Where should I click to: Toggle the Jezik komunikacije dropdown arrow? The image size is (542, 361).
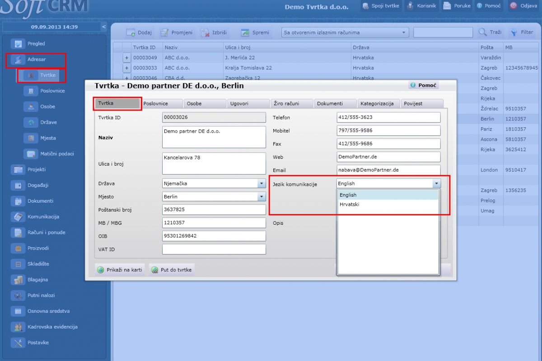pyautogui.click(x=436, y=184)
